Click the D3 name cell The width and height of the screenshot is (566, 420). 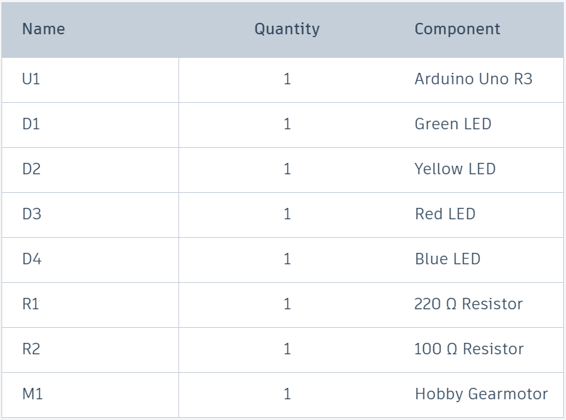pos(31,214)
